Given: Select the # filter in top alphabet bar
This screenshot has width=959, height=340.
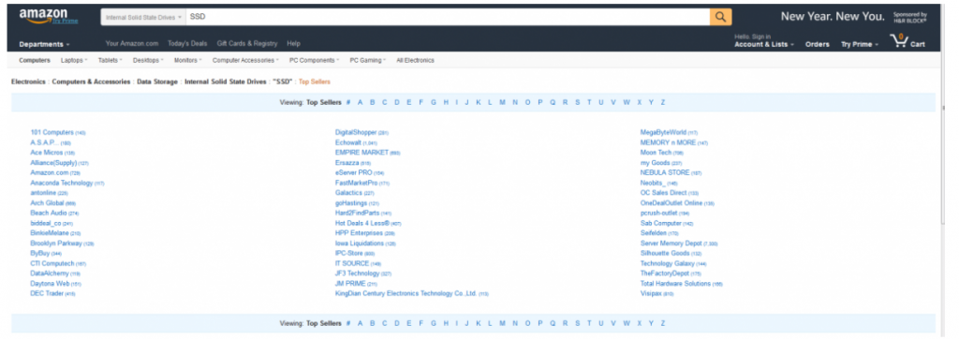Looking at the screenshot, I should pyautogui.click(x=348, y=102).
